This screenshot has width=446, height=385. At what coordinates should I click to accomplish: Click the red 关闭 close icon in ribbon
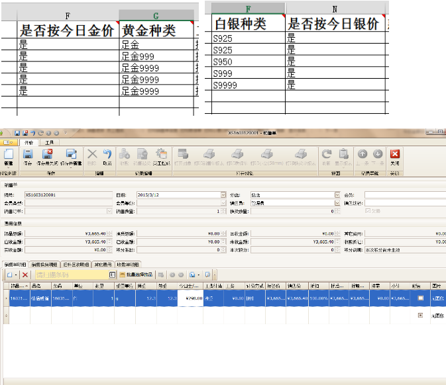pyautogui.click(x=395, y=154)
